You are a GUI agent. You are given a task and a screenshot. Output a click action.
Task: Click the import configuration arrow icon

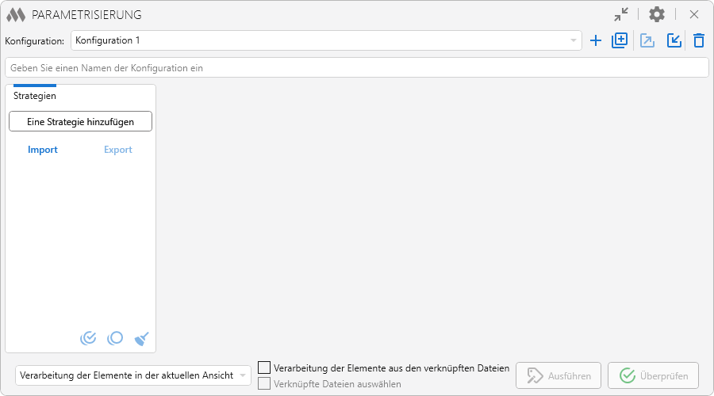(674, 40)
